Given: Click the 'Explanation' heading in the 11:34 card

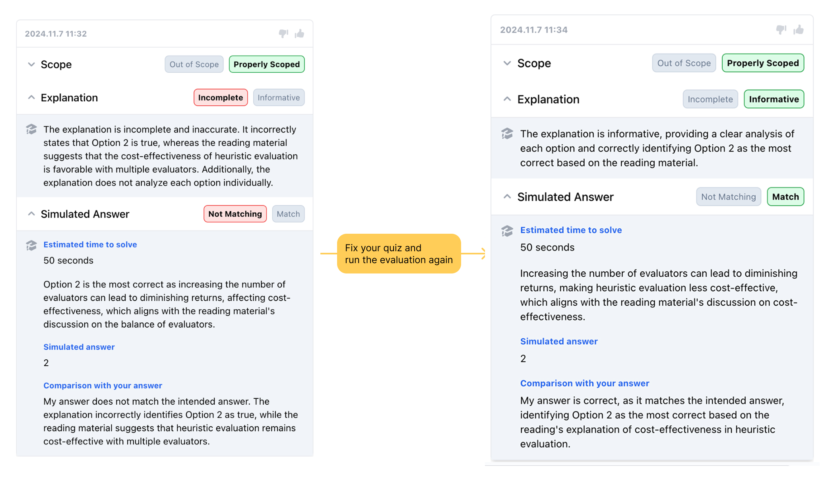Looking at the screenshot, I should tap(548, 99).
